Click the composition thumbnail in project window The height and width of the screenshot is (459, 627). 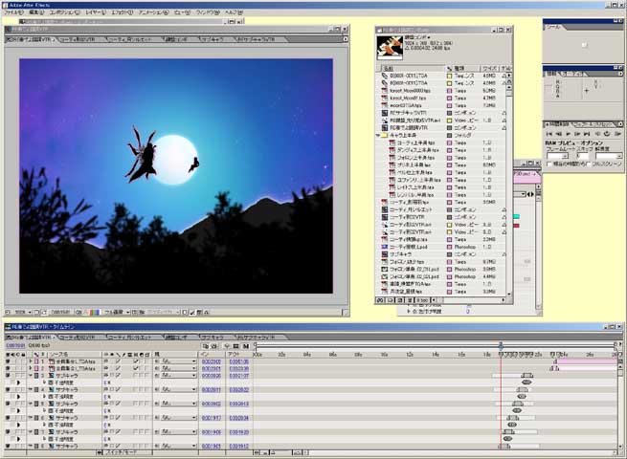pyautogui.click(x=389, y=48)
